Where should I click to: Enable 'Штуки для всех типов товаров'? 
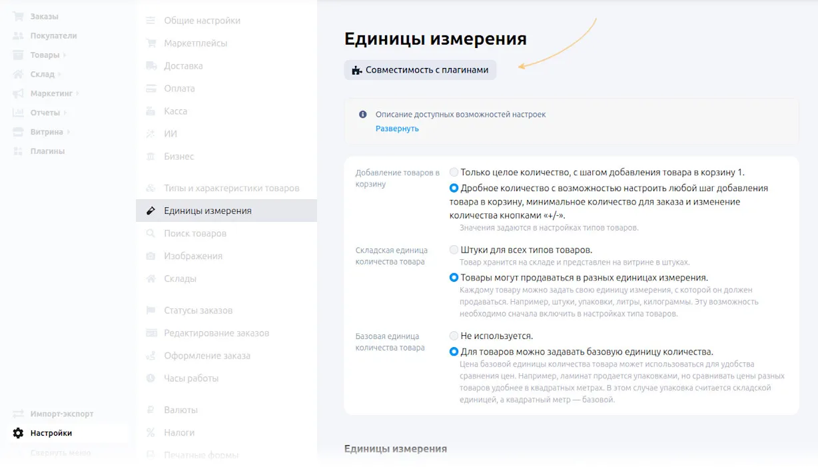click(x=454, y=248)
